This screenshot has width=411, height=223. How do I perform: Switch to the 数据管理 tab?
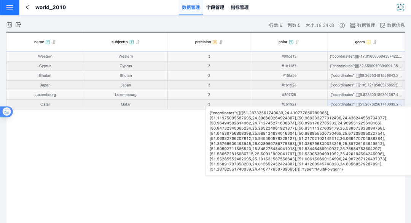(191, 8)
